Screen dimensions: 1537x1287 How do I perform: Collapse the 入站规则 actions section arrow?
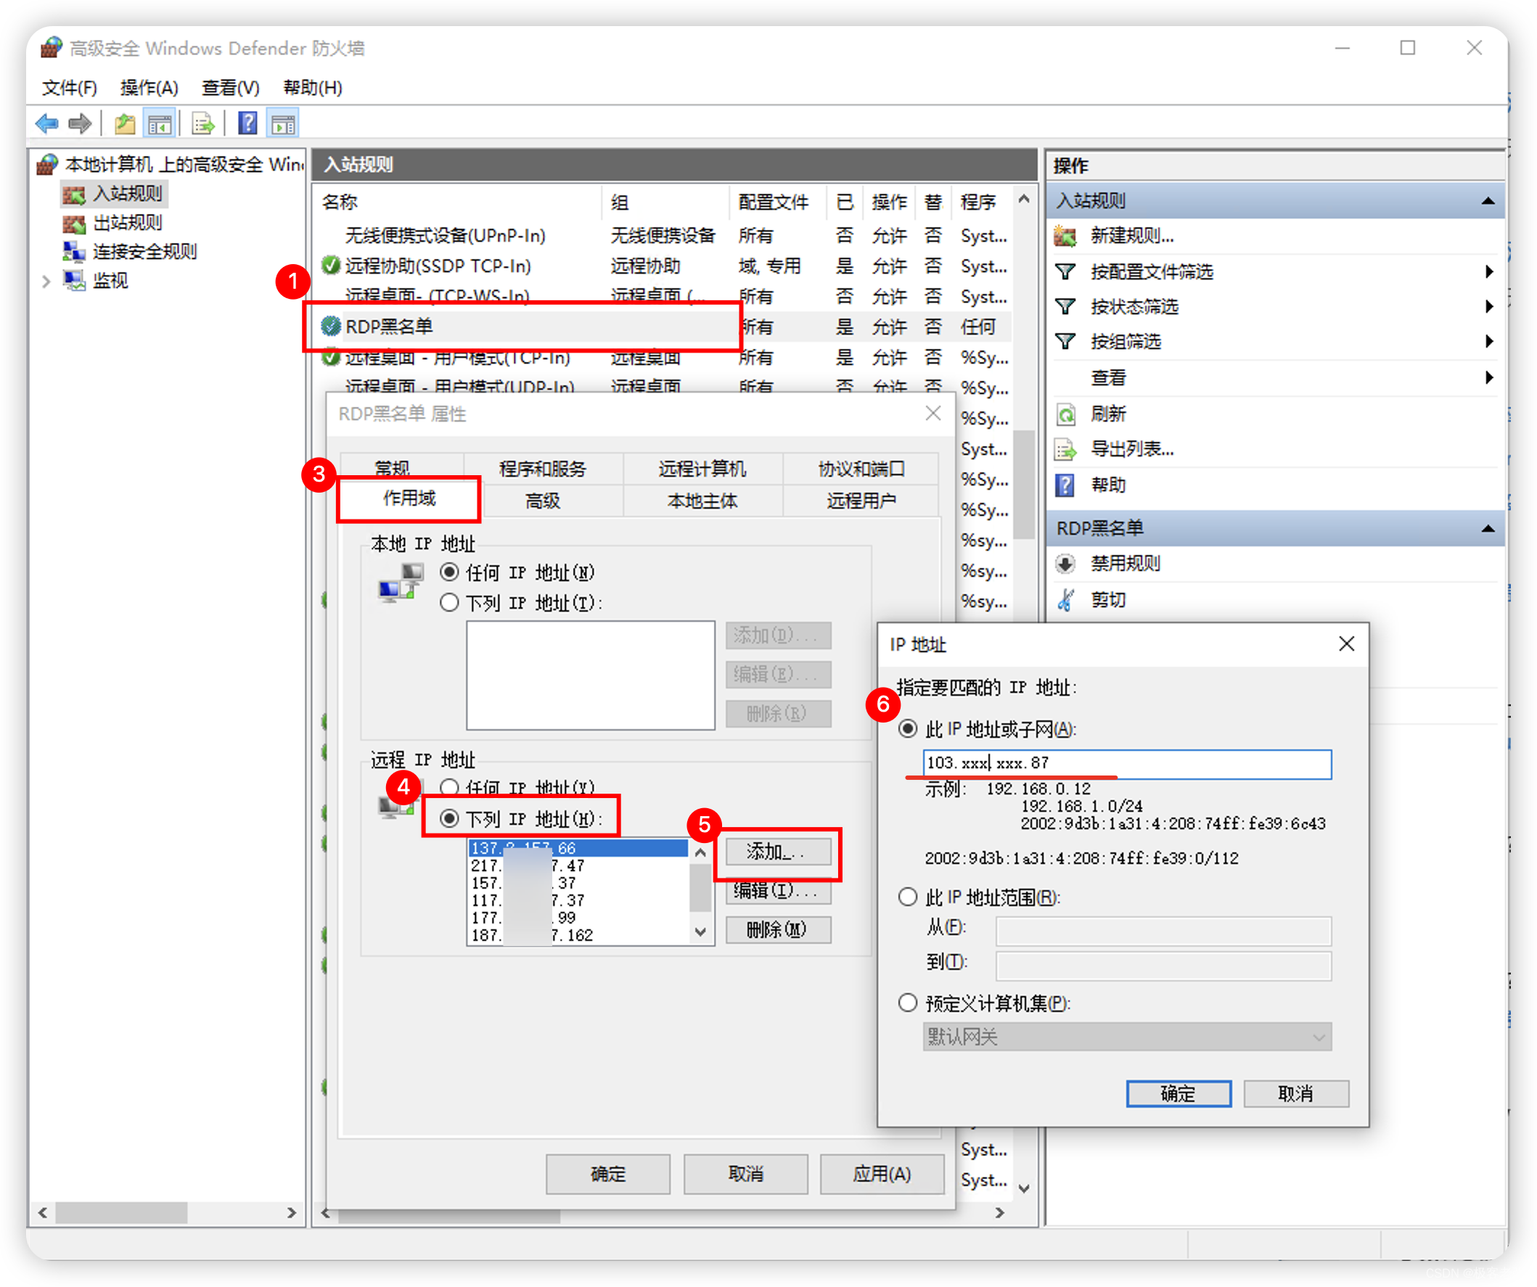[x=1488, y=200]
